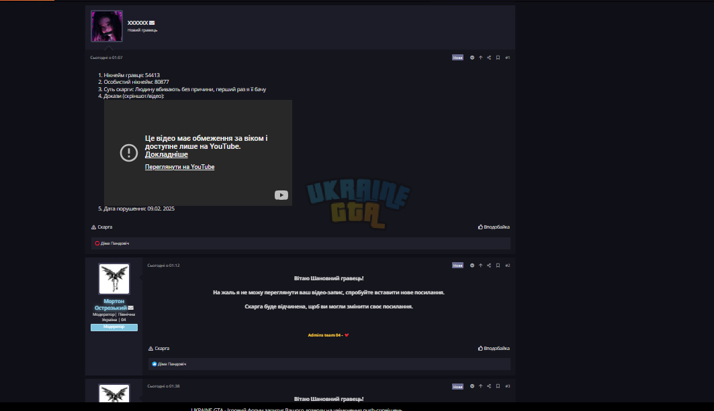Image resolution: width=714 pixels, height=411 pixels.
Task: Report post #1 via 'Скарга'
Action: 101,227
